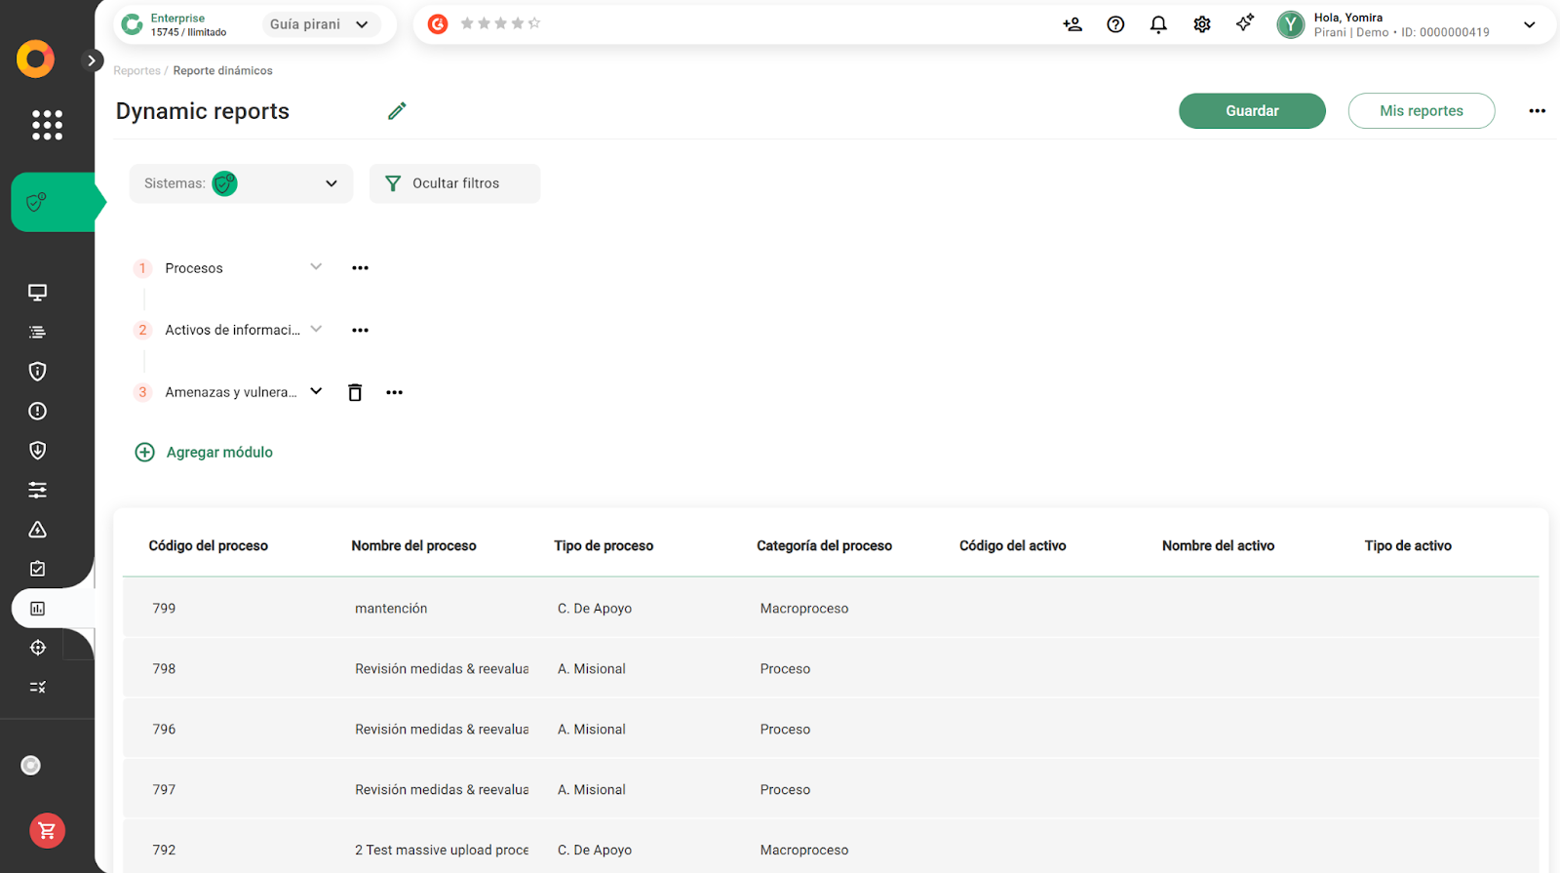Image resolution: width=1560 pixels, height=873 pixels.
Task: Expand the left sidebar with arrow
Action: coord(92,60)
